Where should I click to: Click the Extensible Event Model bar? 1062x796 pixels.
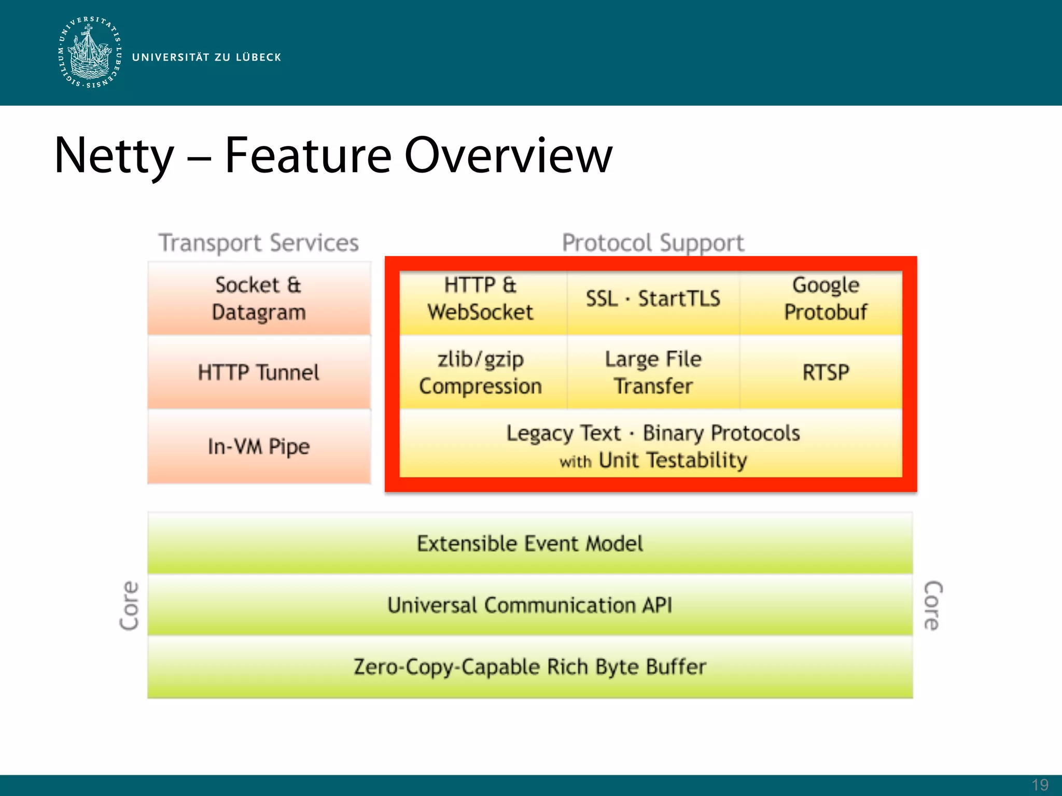point(529,543)
